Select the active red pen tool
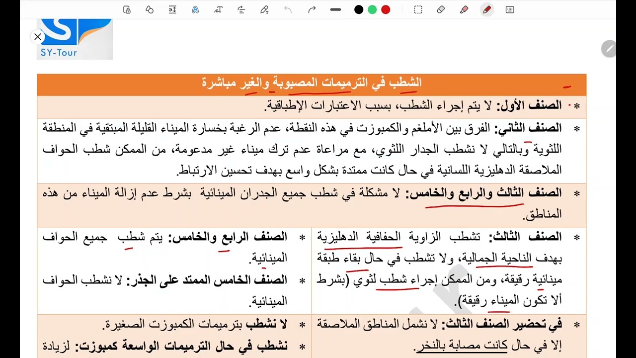 point(487,9)
